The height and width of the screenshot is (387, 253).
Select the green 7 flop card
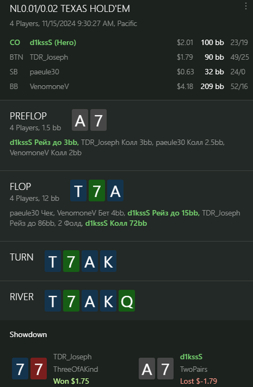(x=96, y=191)
